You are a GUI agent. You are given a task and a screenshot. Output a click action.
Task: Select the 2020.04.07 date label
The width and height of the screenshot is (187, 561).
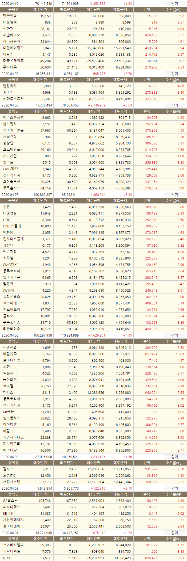pyautogui.click(x=10, y=195)
